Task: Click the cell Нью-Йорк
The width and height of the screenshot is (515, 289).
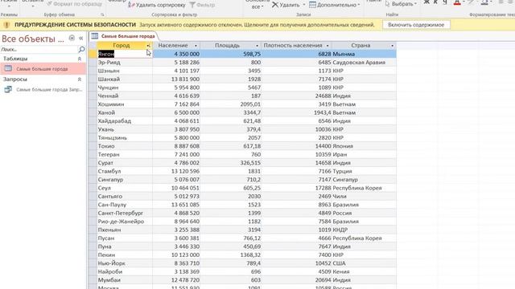Action: coord(125,263)
